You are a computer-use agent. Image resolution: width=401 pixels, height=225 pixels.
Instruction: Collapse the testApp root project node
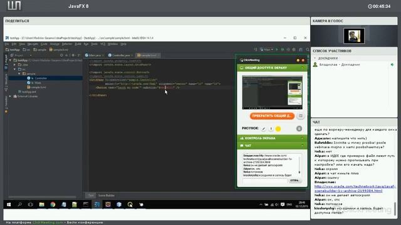10,60
